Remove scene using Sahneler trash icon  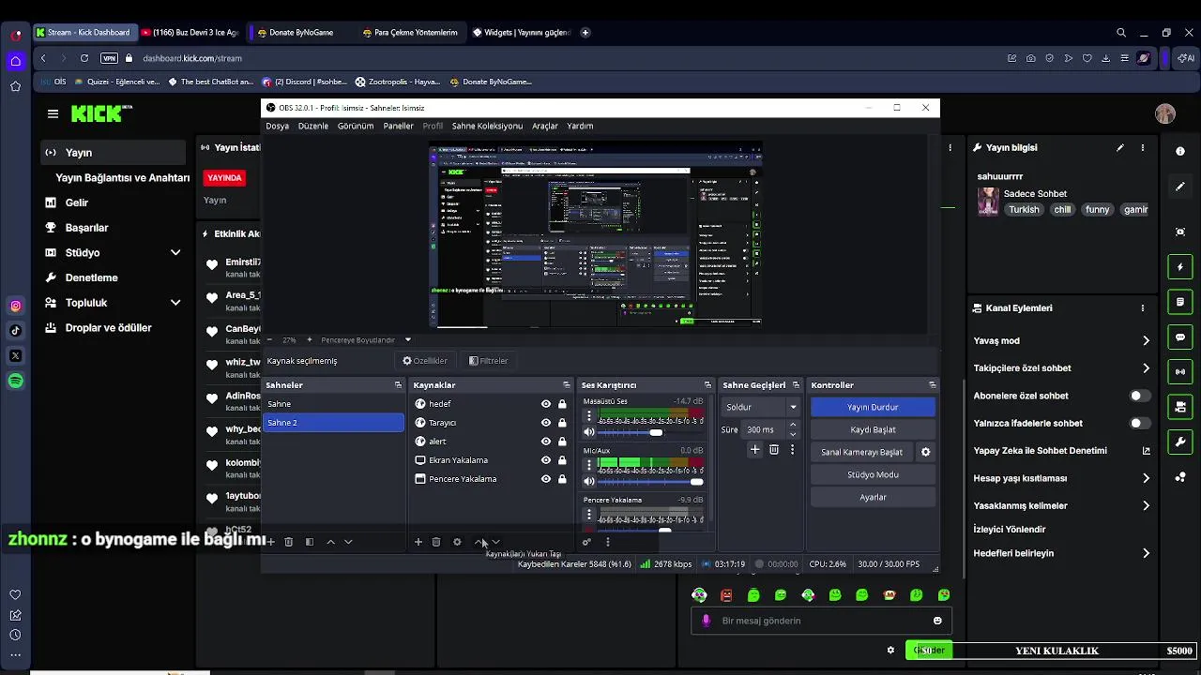coord(289,542)
